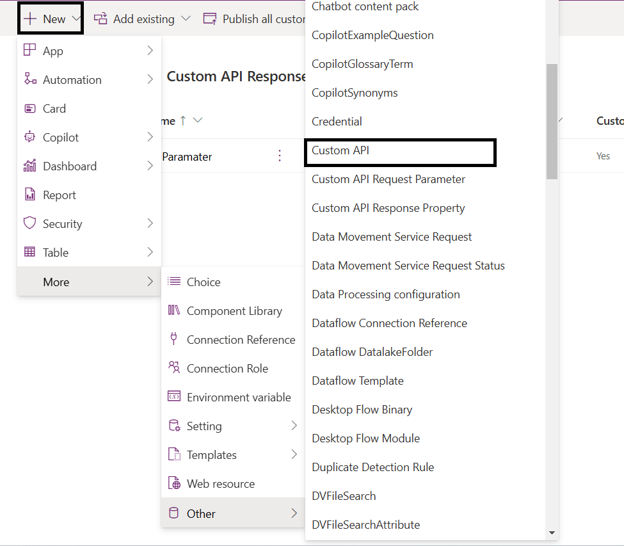The width and height of the screenshot is (624, 546).
Task: Expand the App submenu arrow
Action: (150, 50)
